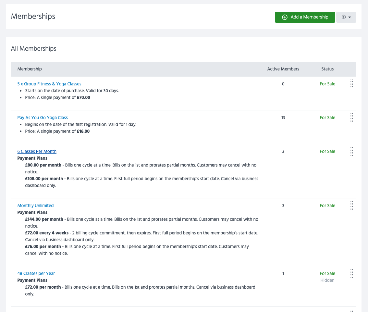Click the Hidden label under 48 Classes per Year
This screenshot has width=368, height=312.
point(327,280)
